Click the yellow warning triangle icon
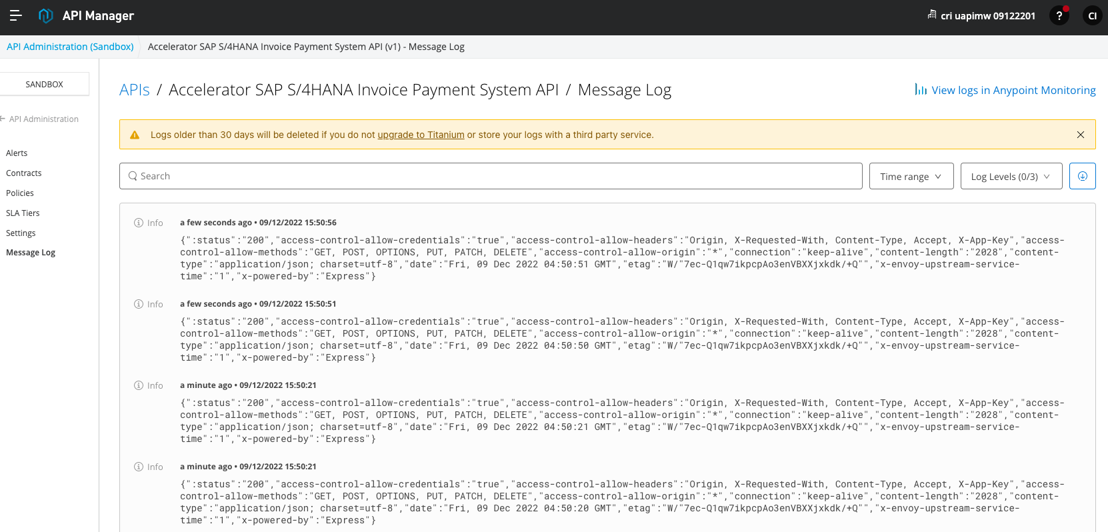 (135, 135)
